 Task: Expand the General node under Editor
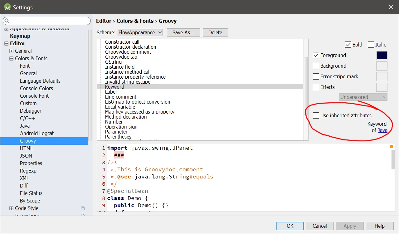pyautogui.click(x=12, y=51)
